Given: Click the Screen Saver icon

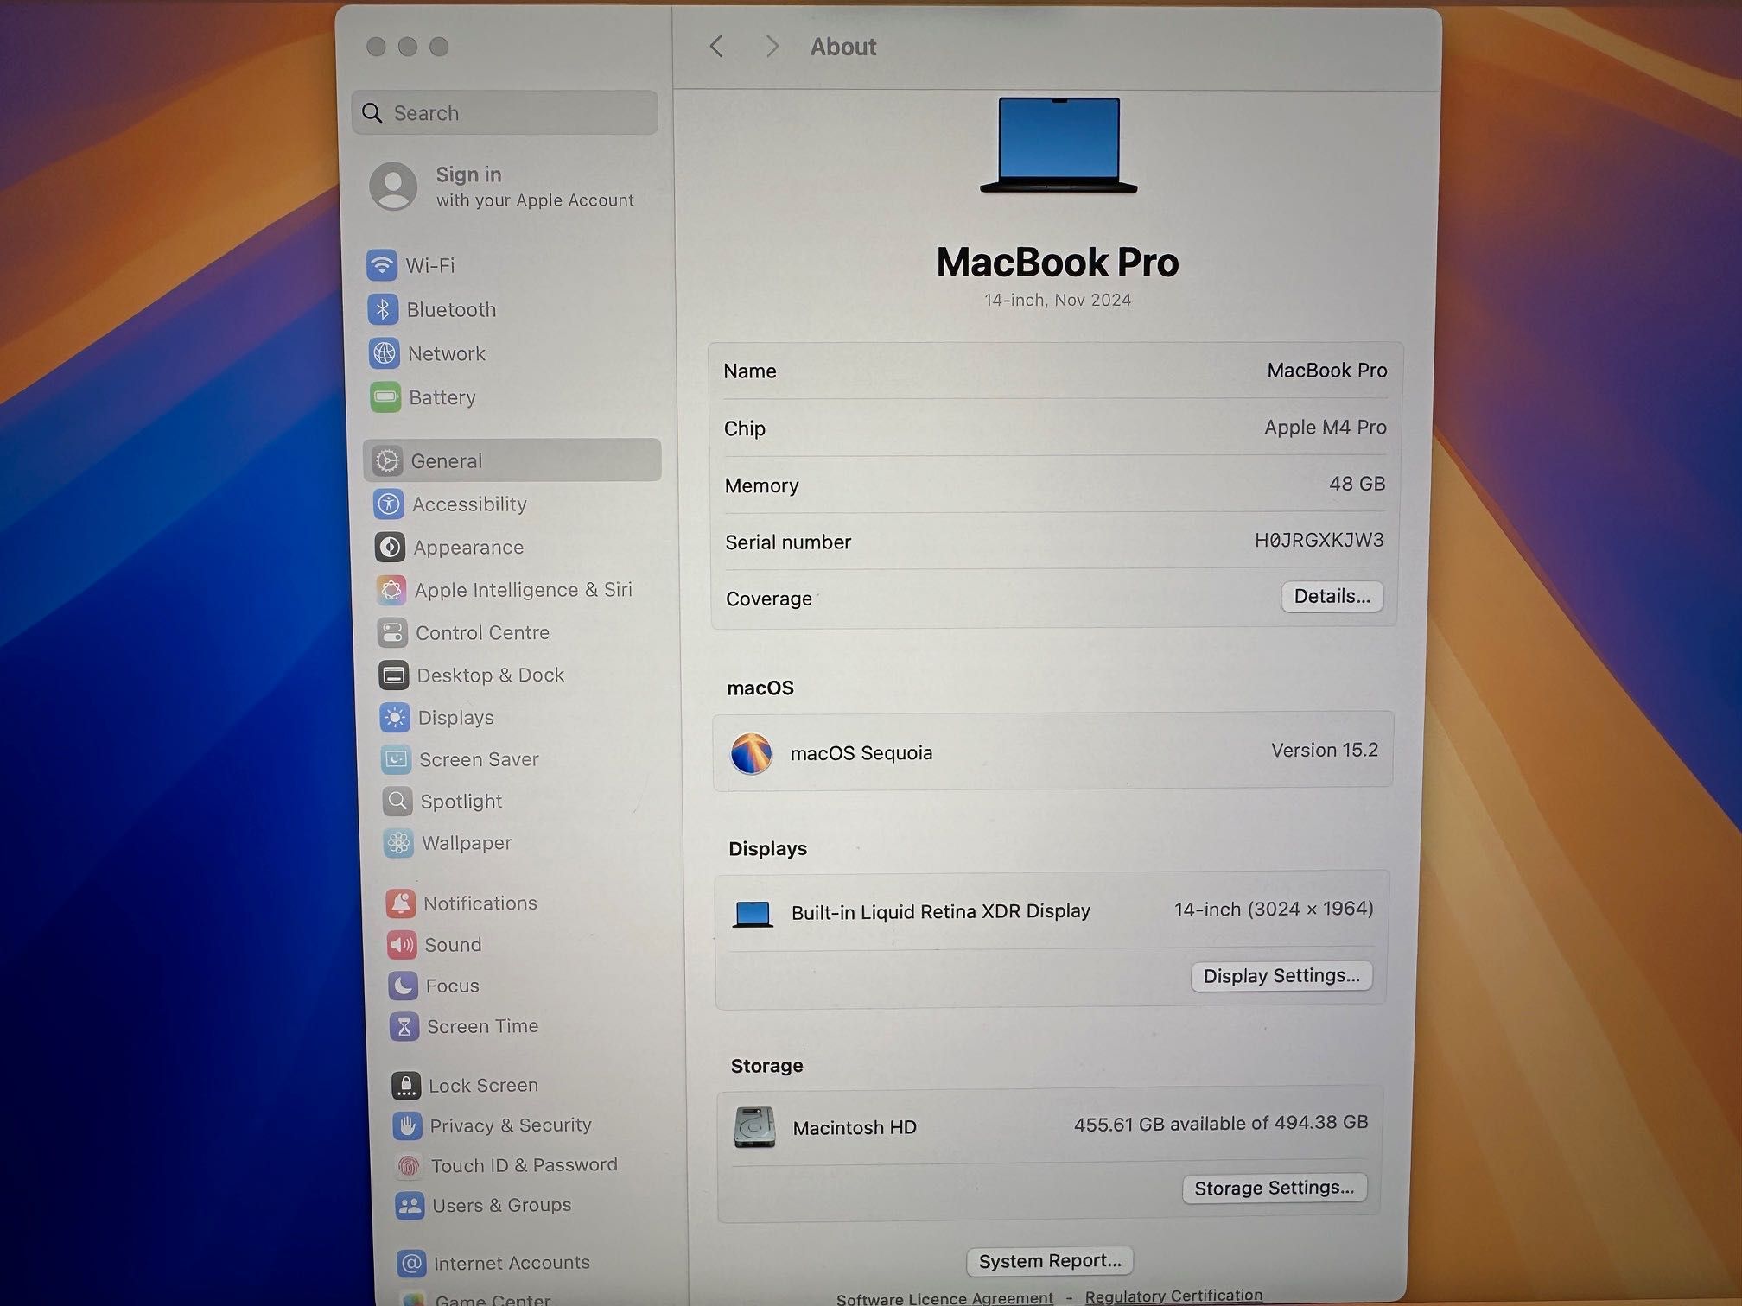Looking at the screenshot, I should [397, 759].
